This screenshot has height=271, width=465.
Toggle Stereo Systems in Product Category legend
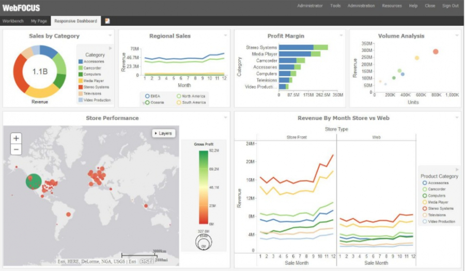coord(425,209)
